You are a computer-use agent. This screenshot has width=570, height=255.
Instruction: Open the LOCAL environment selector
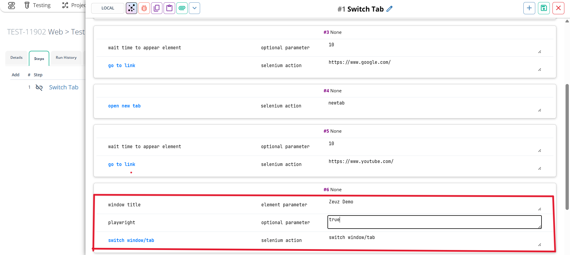point(108,8)
